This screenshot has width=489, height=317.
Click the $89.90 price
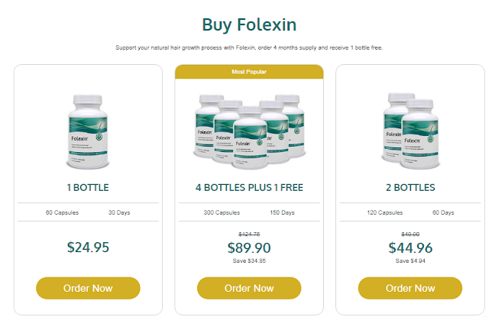[x=249, y=247]
